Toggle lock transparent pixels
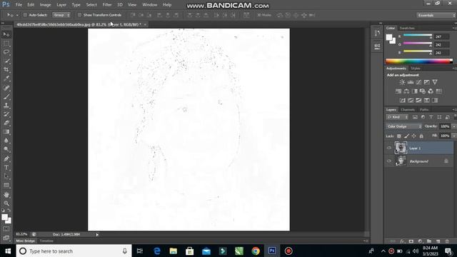Image resolution: width=457 pixels, height=257 pixels. tap(399, 136)
